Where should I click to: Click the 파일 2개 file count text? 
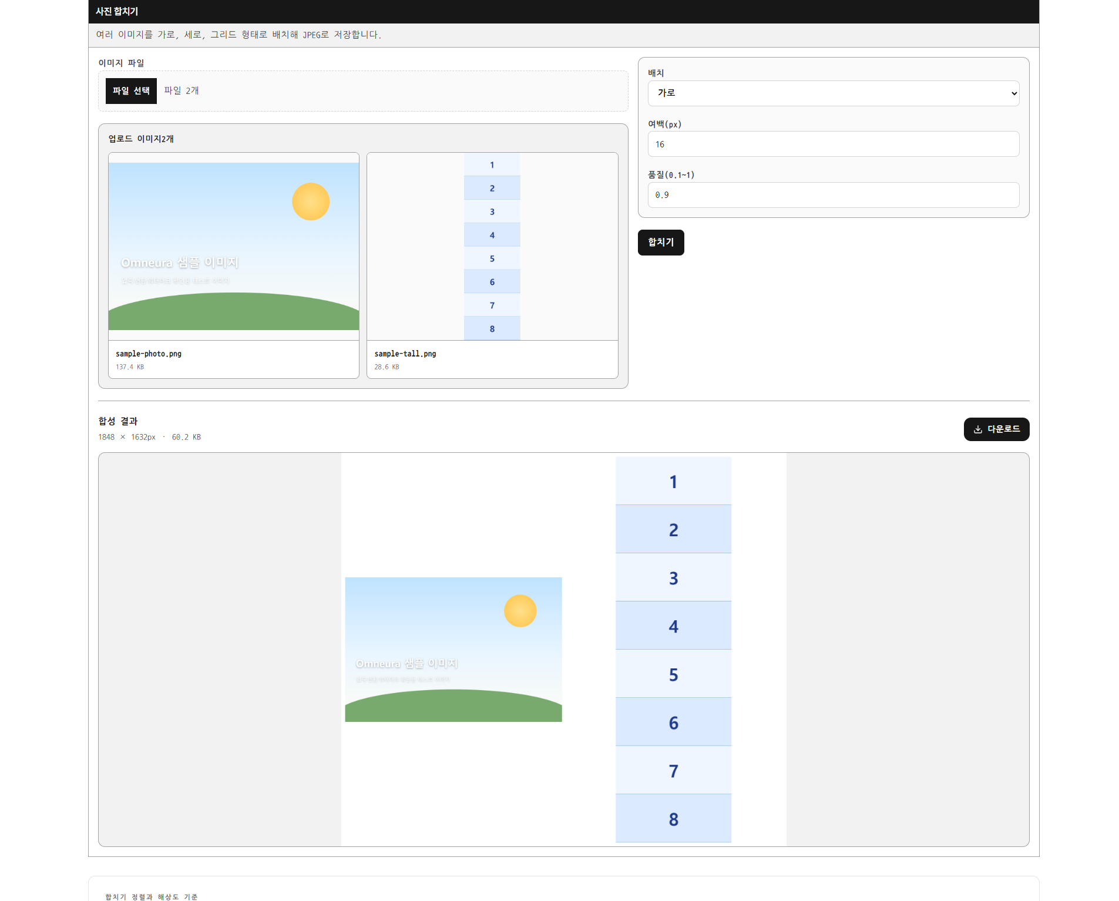(182, 90)
